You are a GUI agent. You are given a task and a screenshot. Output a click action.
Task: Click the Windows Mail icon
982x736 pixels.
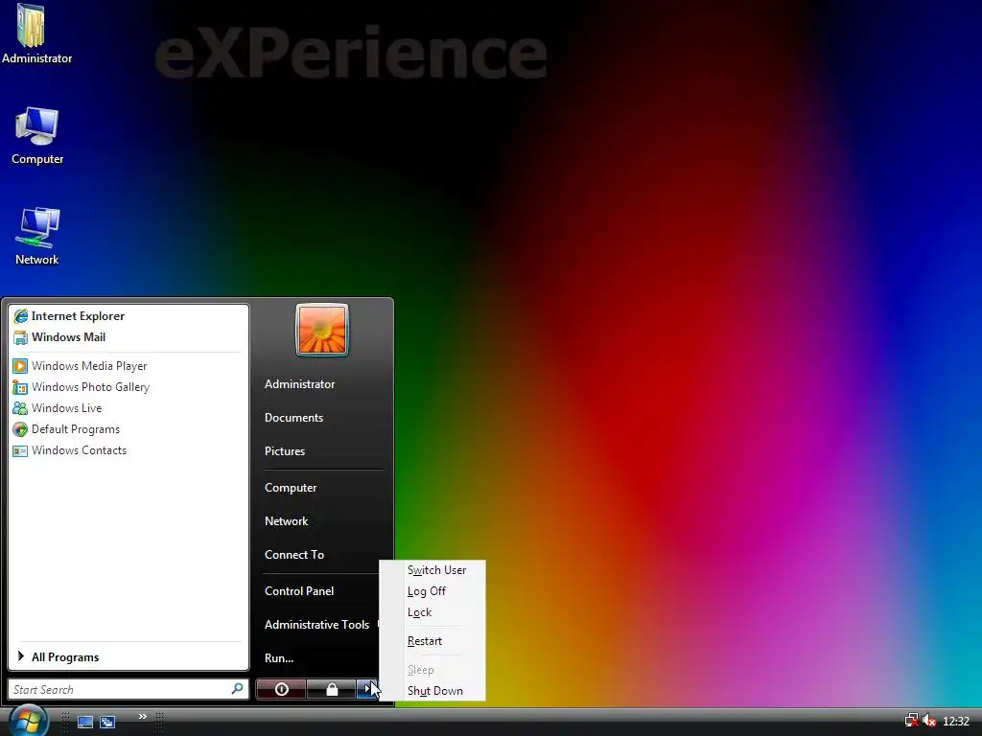(x=21, y=337)
